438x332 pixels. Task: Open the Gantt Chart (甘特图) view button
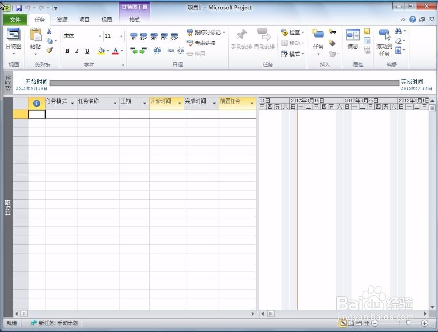point(13,41)
